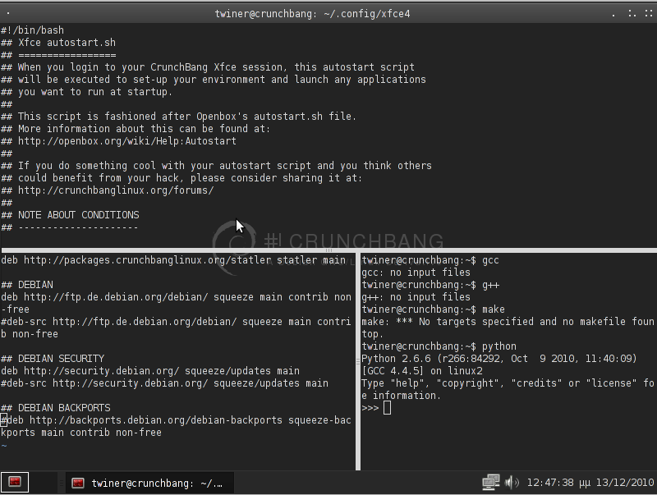Activate the twiner@crunchbang taskbar window button

pyautogui.click(x=149, y=483)
